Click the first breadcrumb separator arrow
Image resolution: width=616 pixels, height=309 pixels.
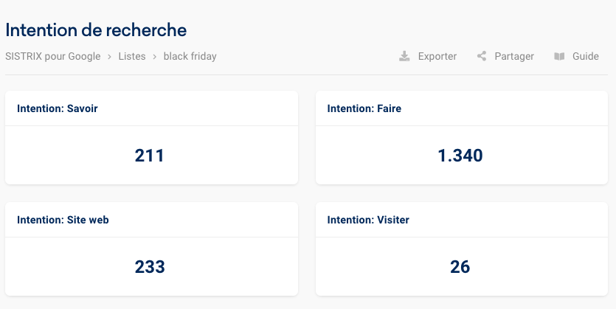tap(109, 56)
